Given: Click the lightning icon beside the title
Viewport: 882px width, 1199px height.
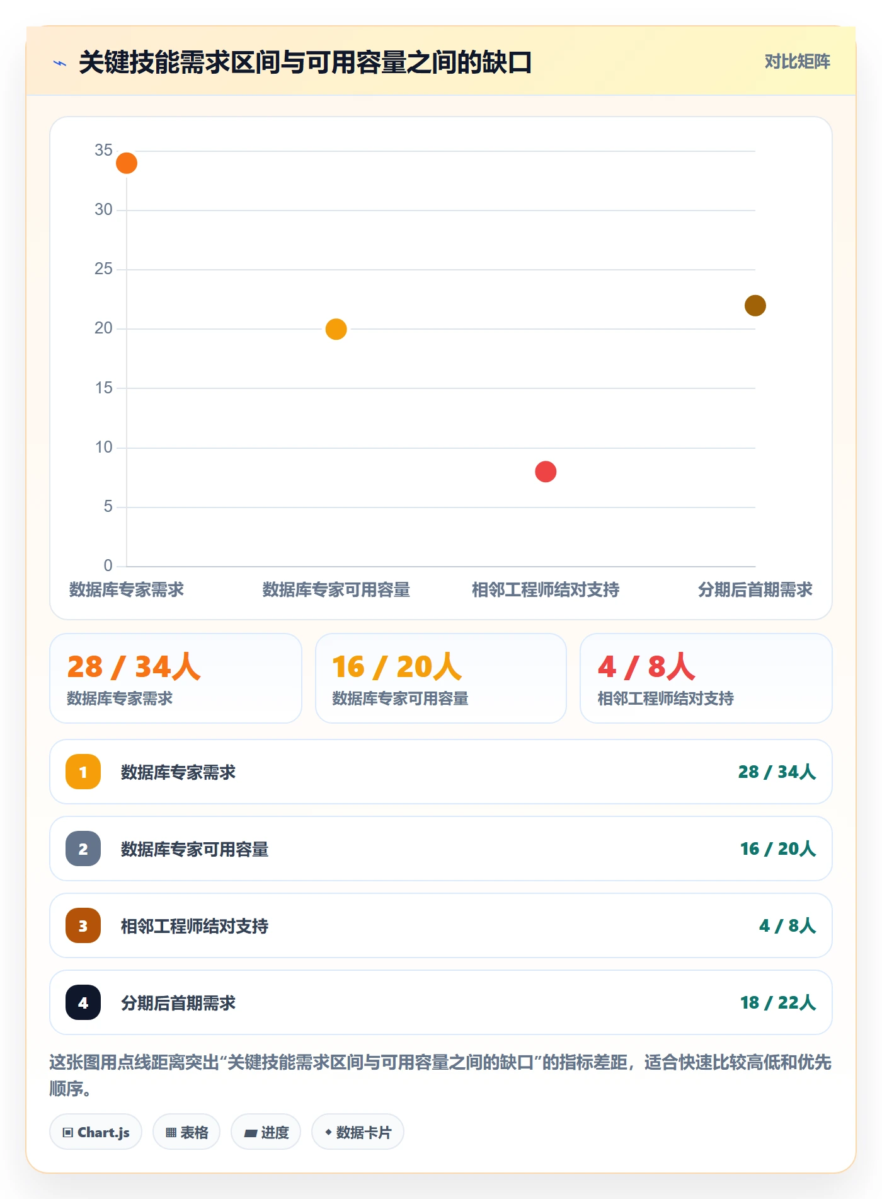Looking at the screenshot, I should click(60, 63).
